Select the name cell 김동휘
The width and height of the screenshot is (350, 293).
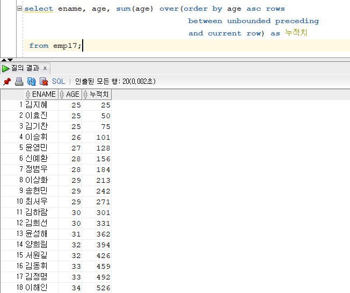(x=41, y=266)
